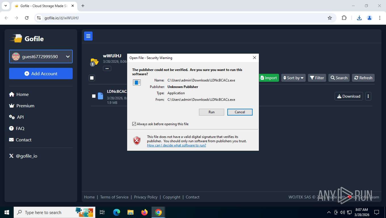Click the Gofile logo

[x=27, y=39]
